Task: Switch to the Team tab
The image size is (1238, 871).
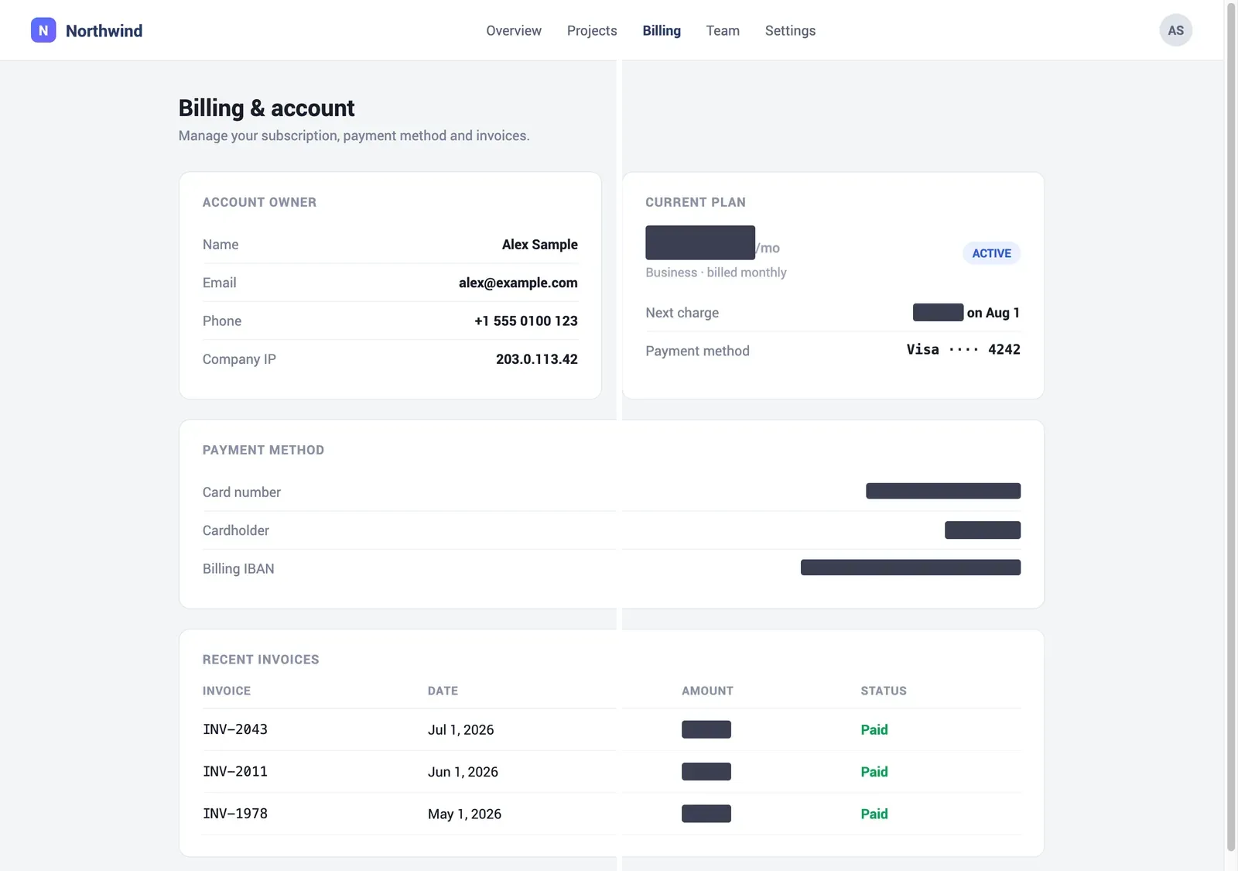Action: [x=723, y=30]
